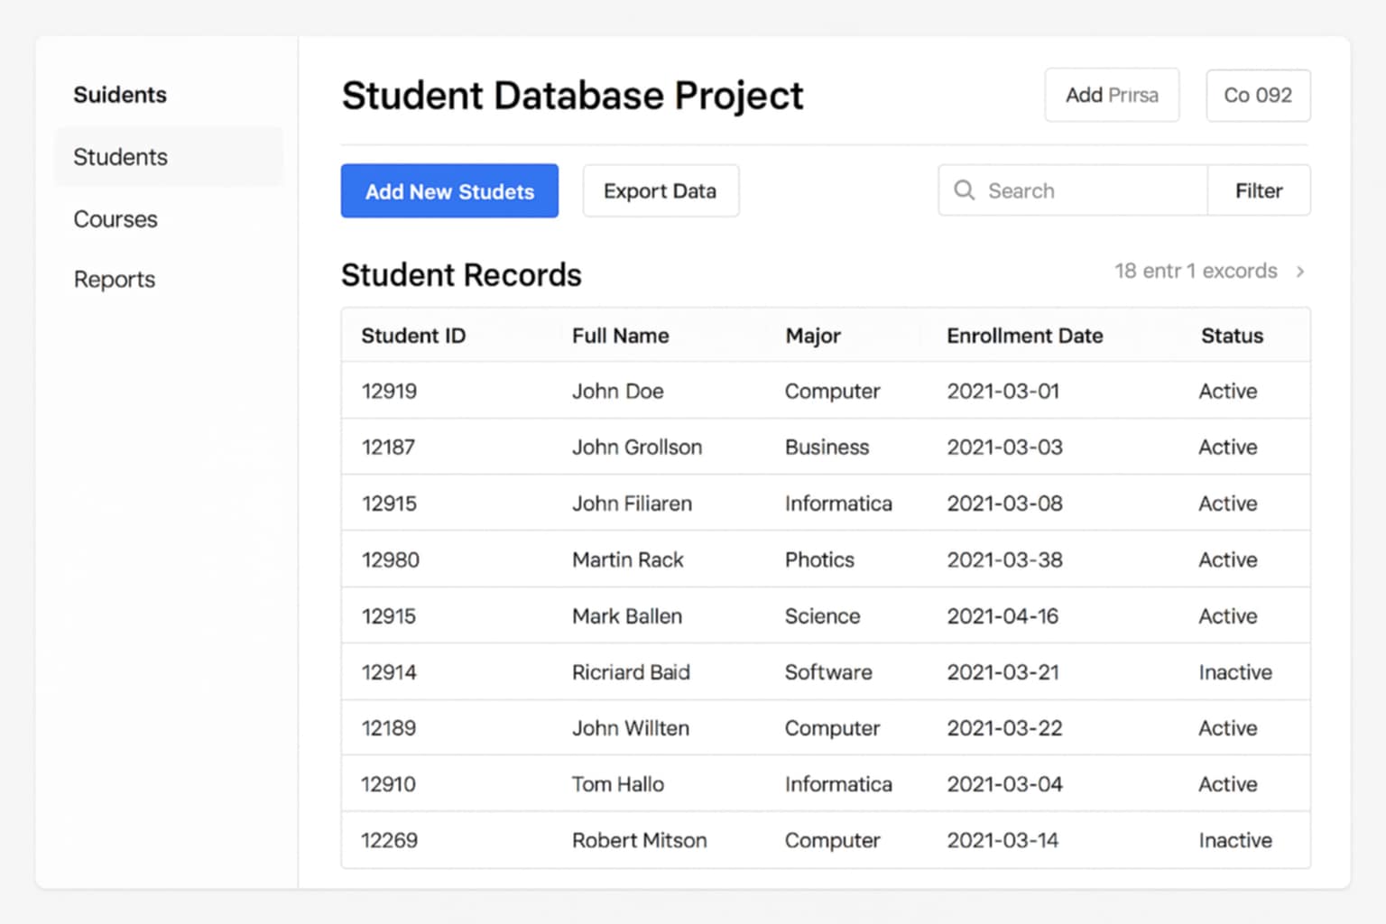The height and width of the screenshot is (924, 1386).
Task: Select the row for John Doe
Action: [x=618, y=391]
